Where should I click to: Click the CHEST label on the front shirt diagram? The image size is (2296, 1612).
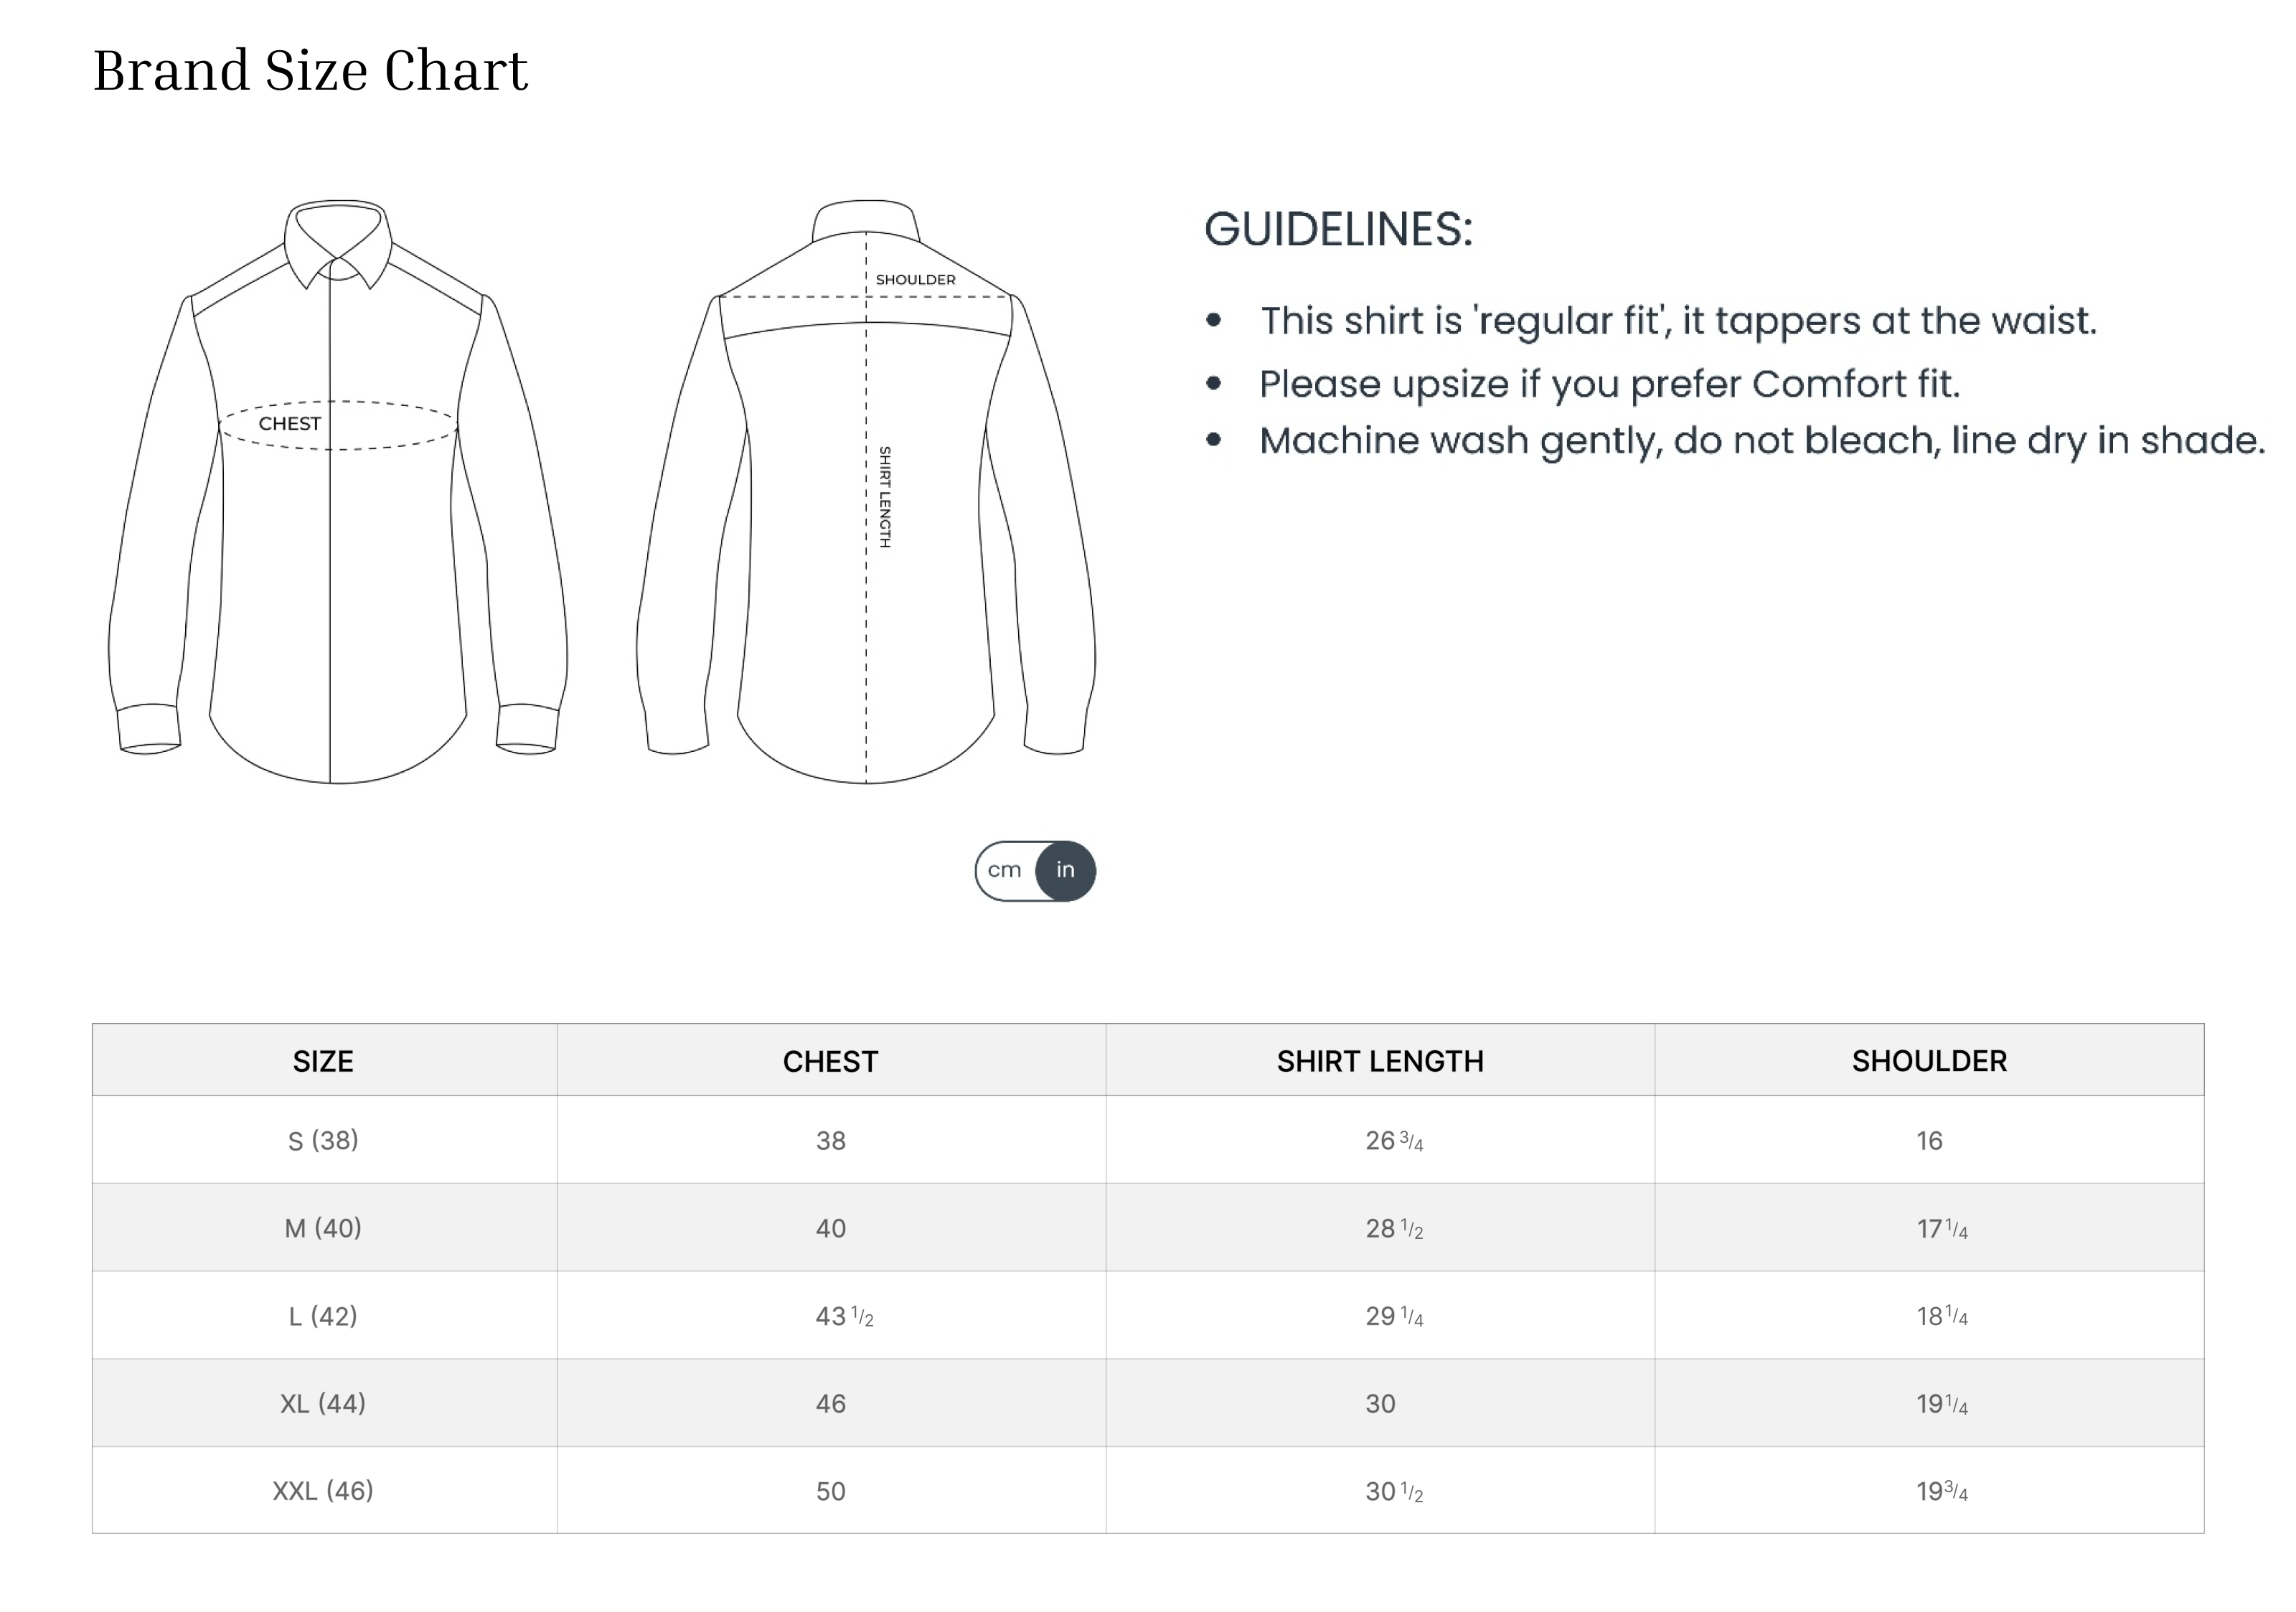(x=290, y=424)
